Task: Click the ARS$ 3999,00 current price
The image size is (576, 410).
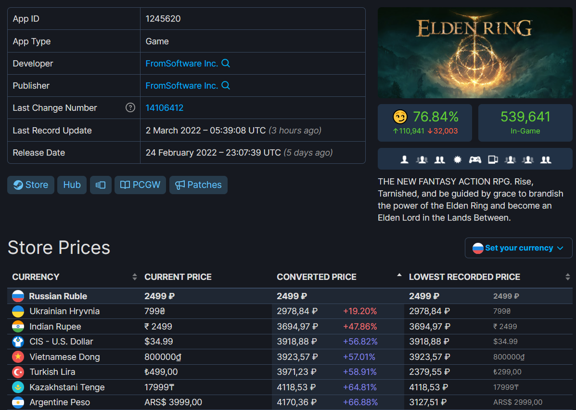Action: 173,402
